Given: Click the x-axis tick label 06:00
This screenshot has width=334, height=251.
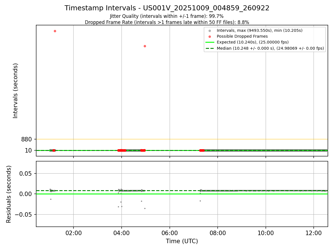Looking at the screenshot, I should pos(170,233).
